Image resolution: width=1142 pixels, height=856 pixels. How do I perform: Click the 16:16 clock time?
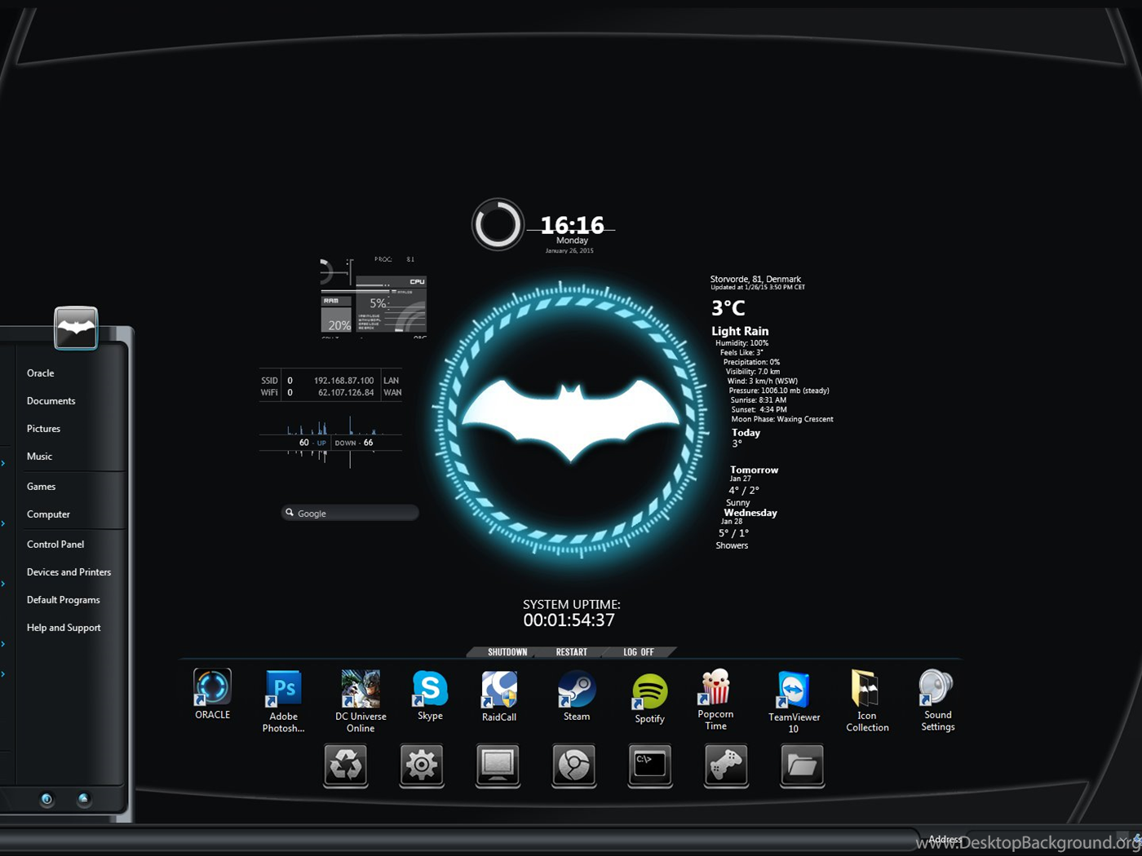coord(572,225)
